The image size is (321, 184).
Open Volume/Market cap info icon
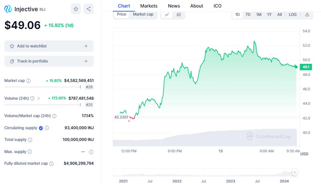coord(54,116)
